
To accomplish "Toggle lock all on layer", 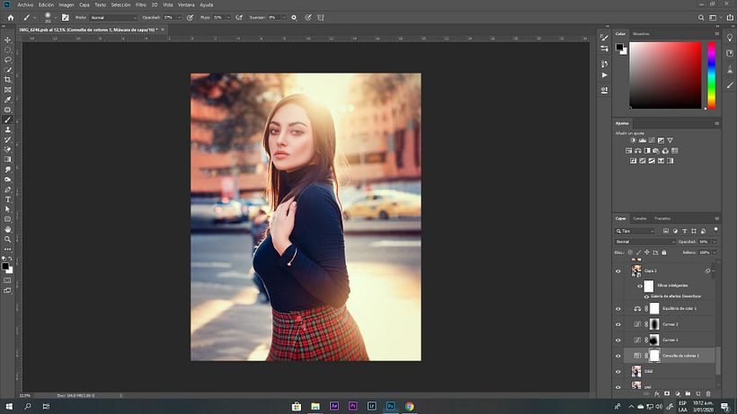I will (664, 252).
